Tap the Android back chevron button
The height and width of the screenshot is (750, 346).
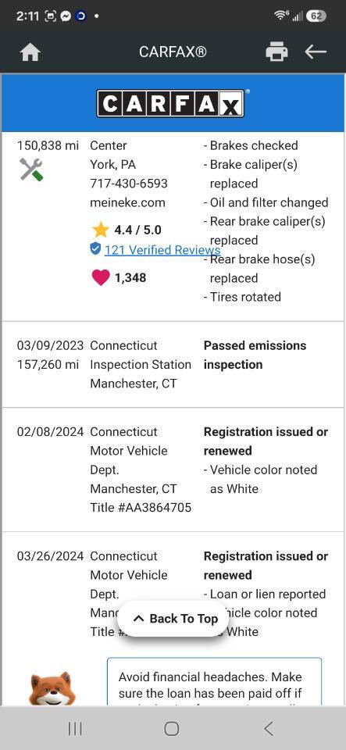tap(269, 728)
